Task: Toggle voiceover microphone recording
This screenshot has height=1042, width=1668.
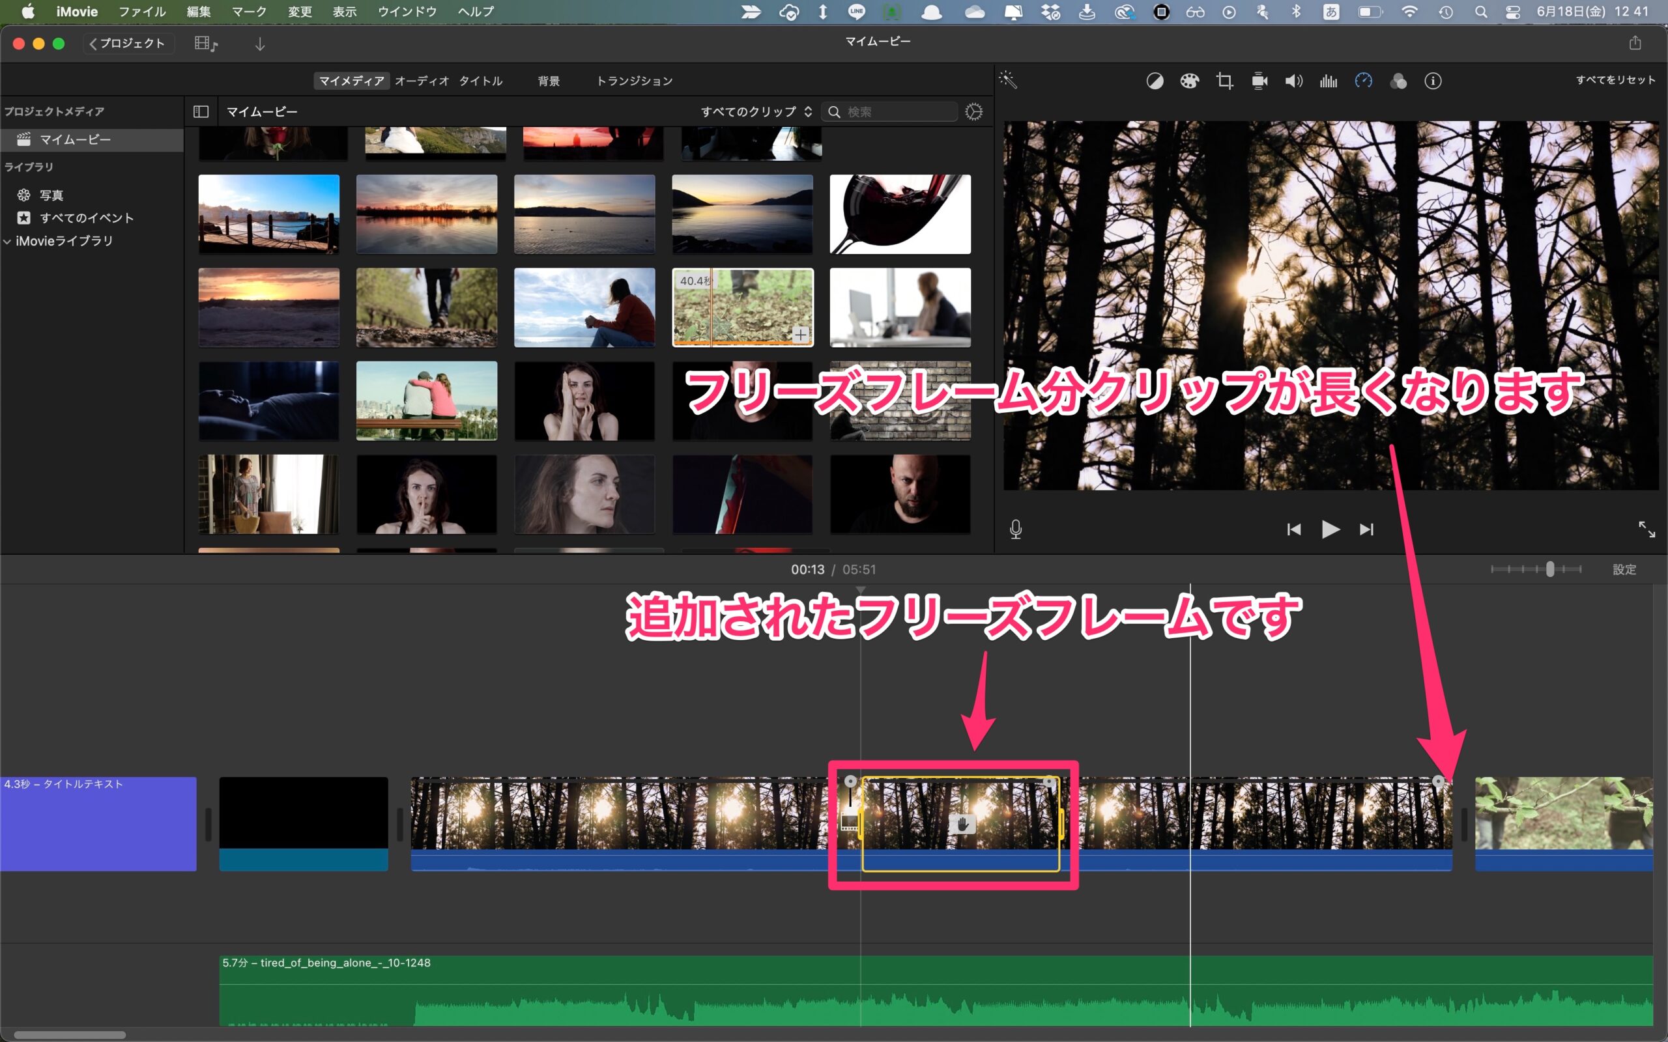Action: click(1015, 529)
